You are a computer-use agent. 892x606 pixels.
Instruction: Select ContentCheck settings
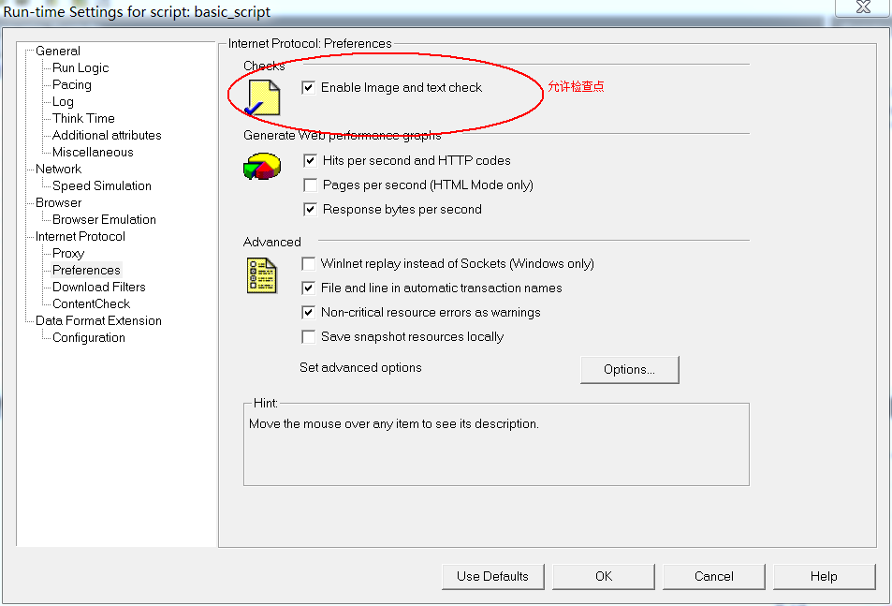point(91,304)
